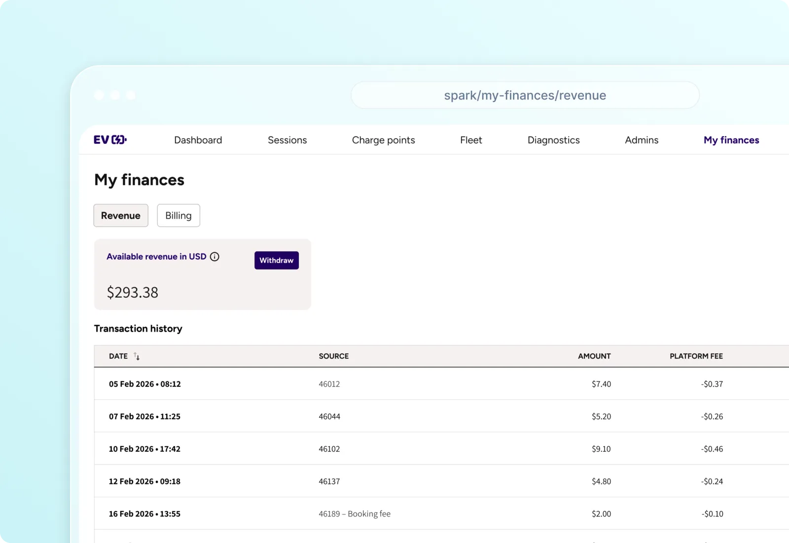Open transaction source 46044
Viewport: 789px width, 543px height.
point(329,416)
